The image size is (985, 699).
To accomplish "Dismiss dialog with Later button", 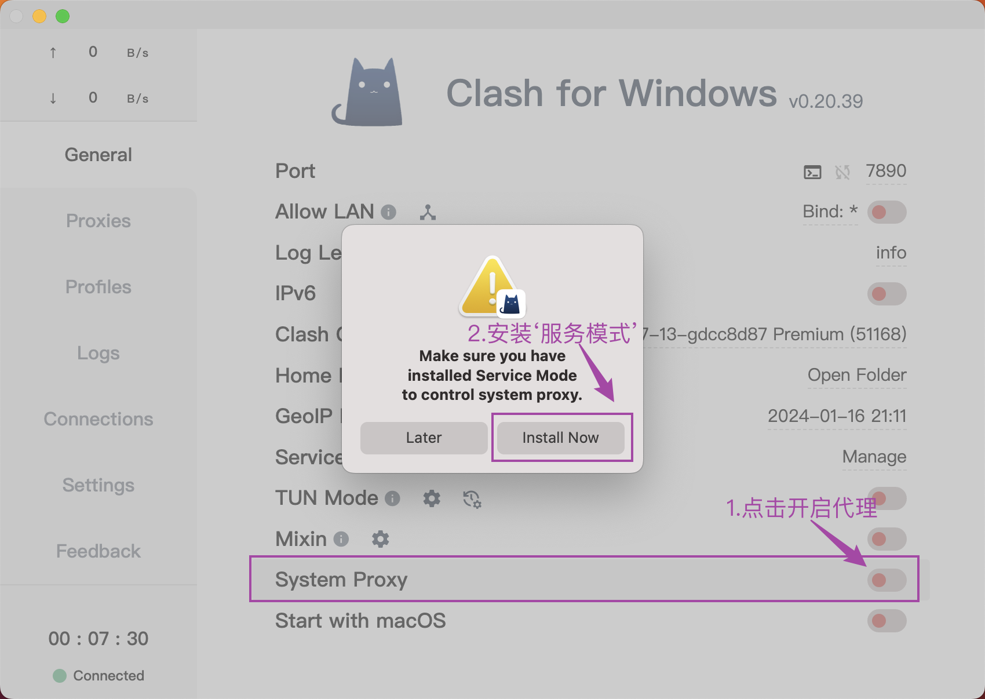I will coord(424,438).
